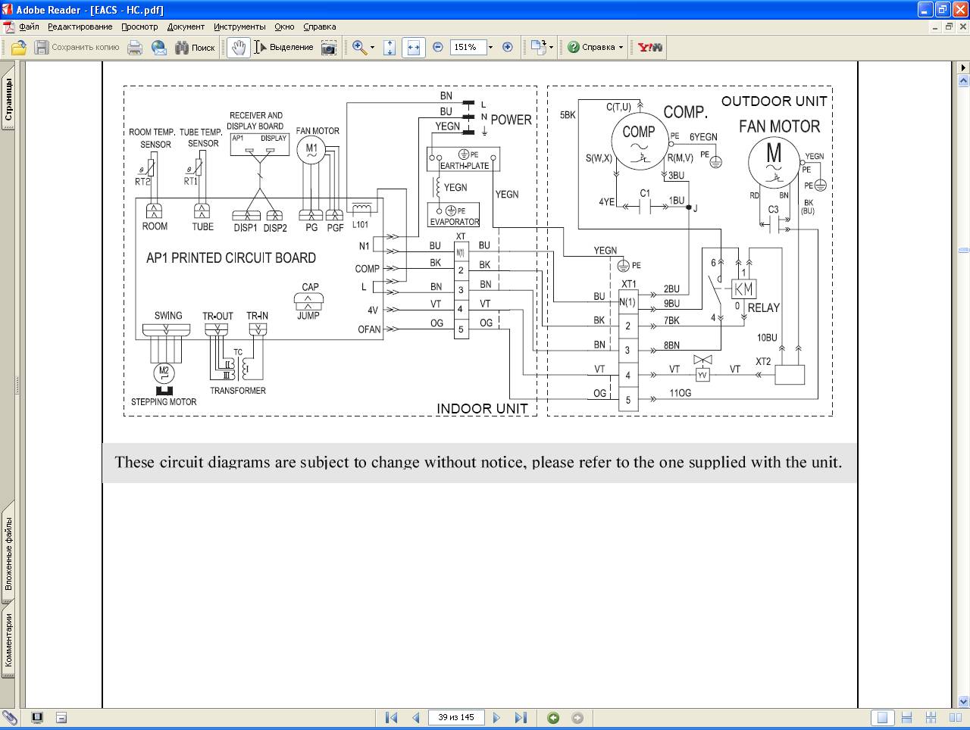Screen dimensions: 970x730
Task: Click the vertical scrollbar thumb
Action: [963, 250]
